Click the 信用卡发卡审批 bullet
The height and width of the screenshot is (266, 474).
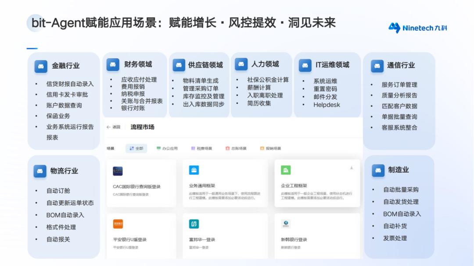click(67, 95)
